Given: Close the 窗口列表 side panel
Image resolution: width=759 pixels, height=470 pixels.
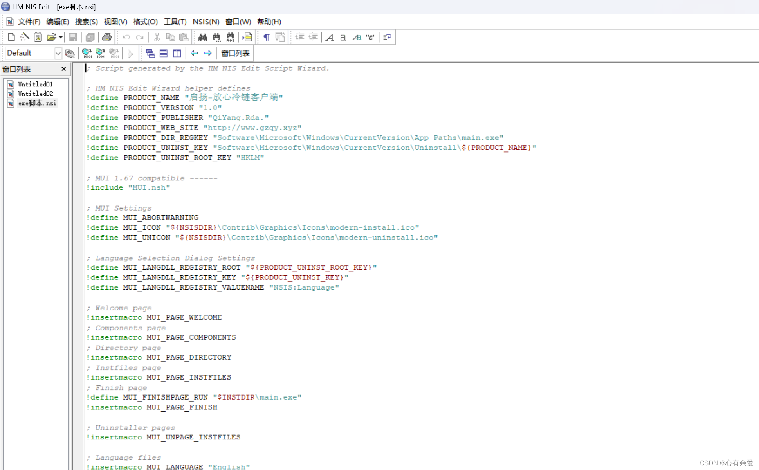Looking at the screenshot, I should click(63, 69).
